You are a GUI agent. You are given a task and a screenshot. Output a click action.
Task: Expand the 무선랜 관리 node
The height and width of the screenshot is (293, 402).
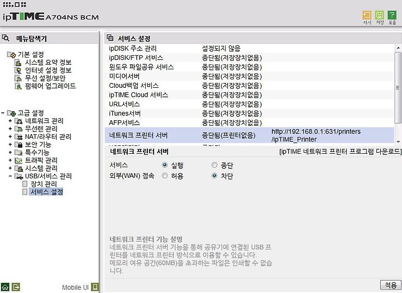[x=10, y=129]
